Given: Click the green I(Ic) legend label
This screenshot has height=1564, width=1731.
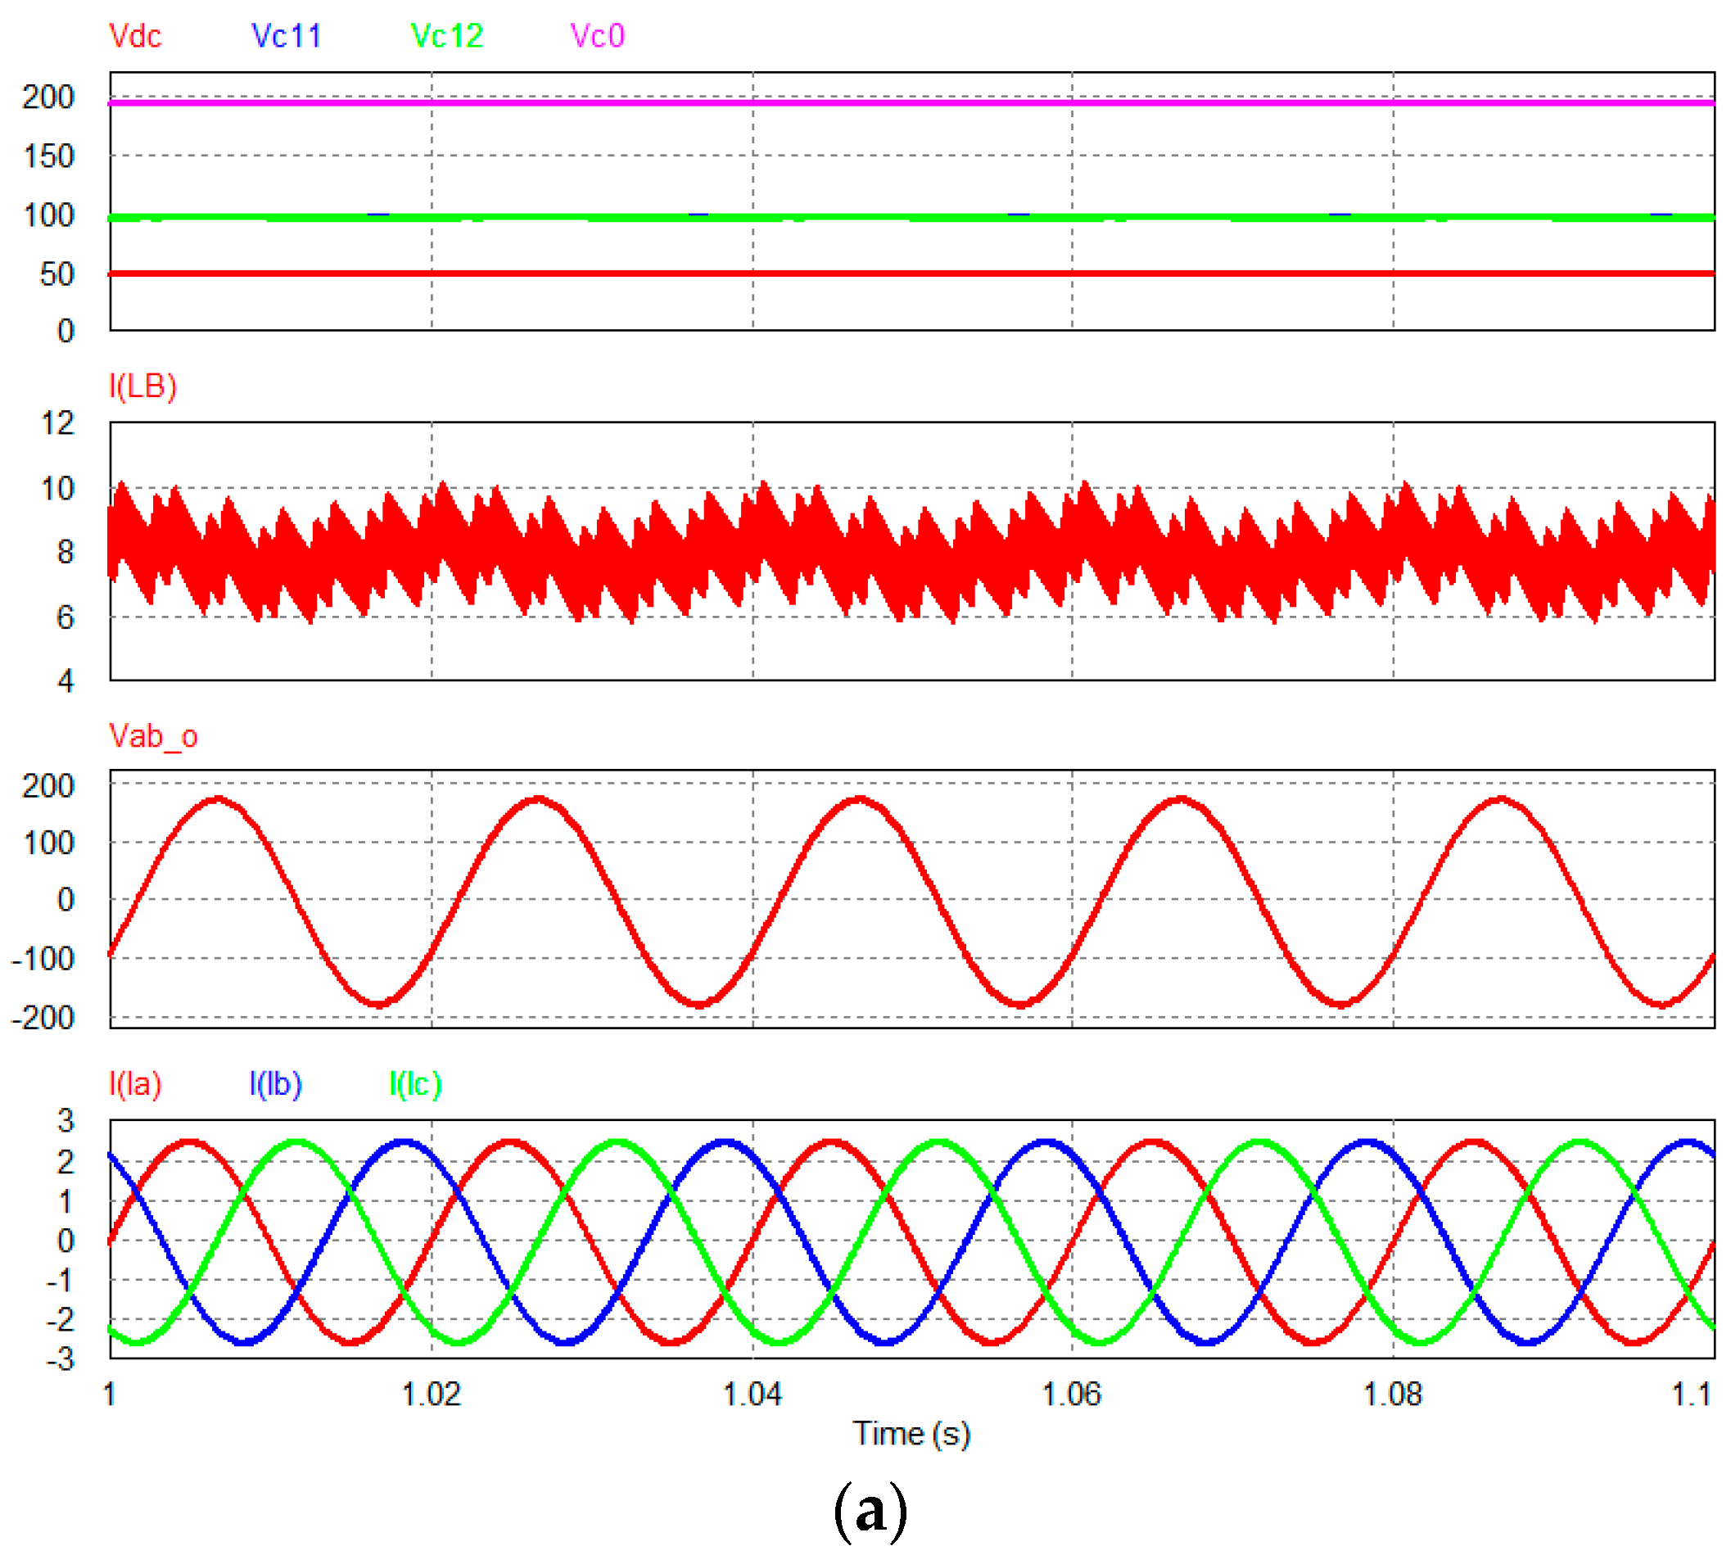Looking at the screenshot, I should [416, 1085].
